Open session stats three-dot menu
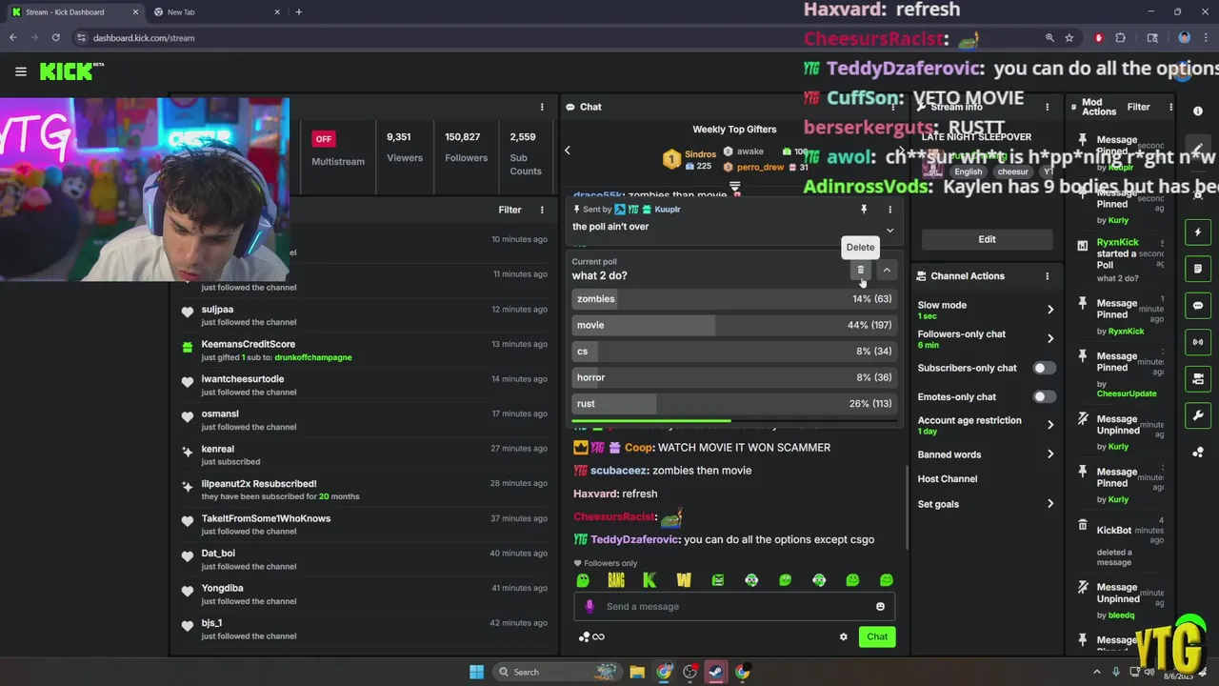The height and width of the screenshot is (686, 1219). (542, 107)
